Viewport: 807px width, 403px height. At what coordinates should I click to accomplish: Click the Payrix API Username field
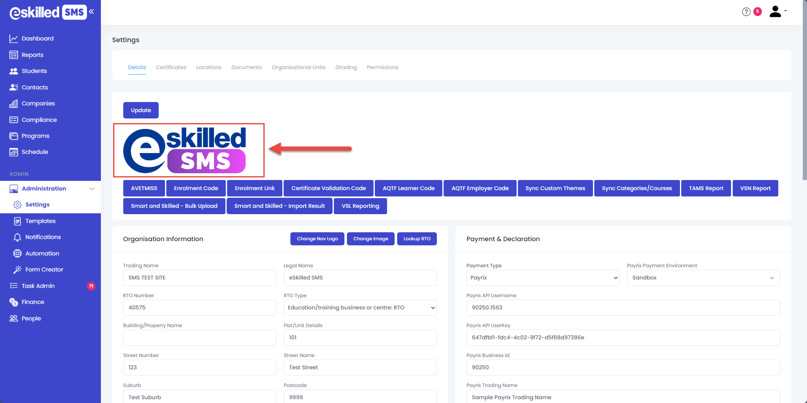pos(623,308)
